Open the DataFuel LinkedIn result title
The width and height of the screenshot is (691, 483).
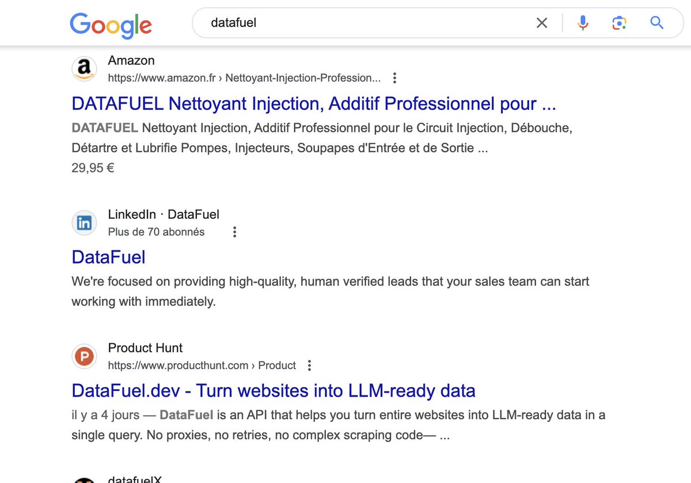pos(109,257)
